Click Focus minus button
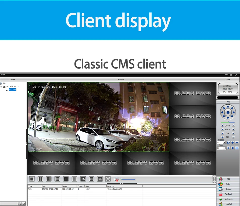Viewport: 240px width, 206px height. (233, 129)
